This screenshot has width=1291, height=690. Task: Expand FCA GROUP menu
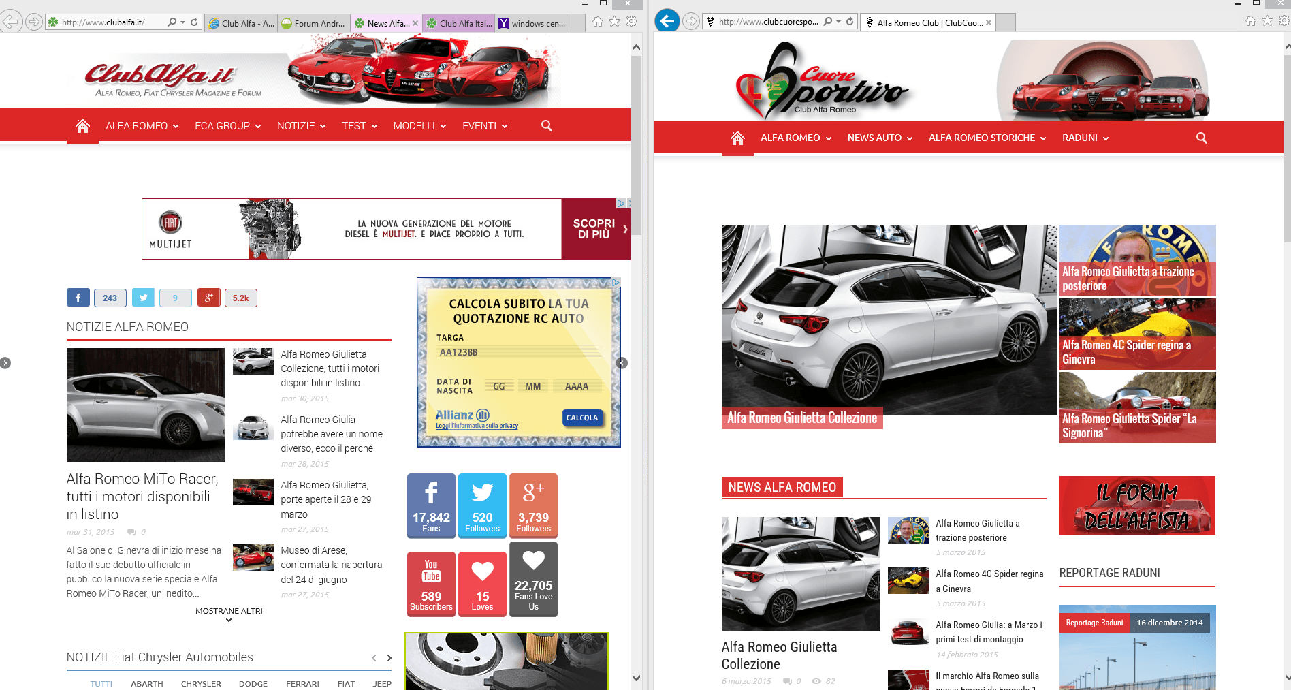228,126
